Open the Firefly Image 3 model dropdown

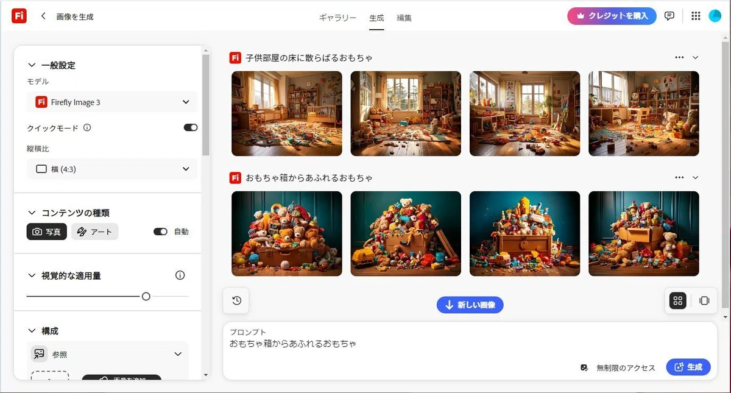coord(112,102)
